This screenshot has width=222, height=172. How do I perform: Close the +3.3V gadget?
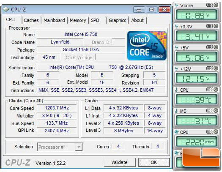pyautogui.click(x=216, y=26)
